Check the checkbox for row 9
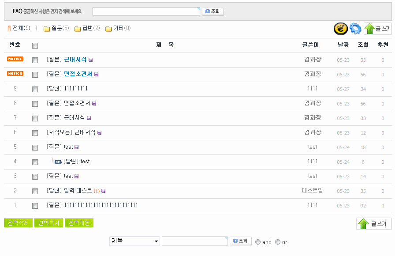The width and height of the screenshot is (395, 256). click(x=35, y=89)
